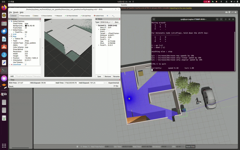Screen dimensions: 240x150
Task: Enable the Experimental checkbox in Time panel
Action: 107,83
